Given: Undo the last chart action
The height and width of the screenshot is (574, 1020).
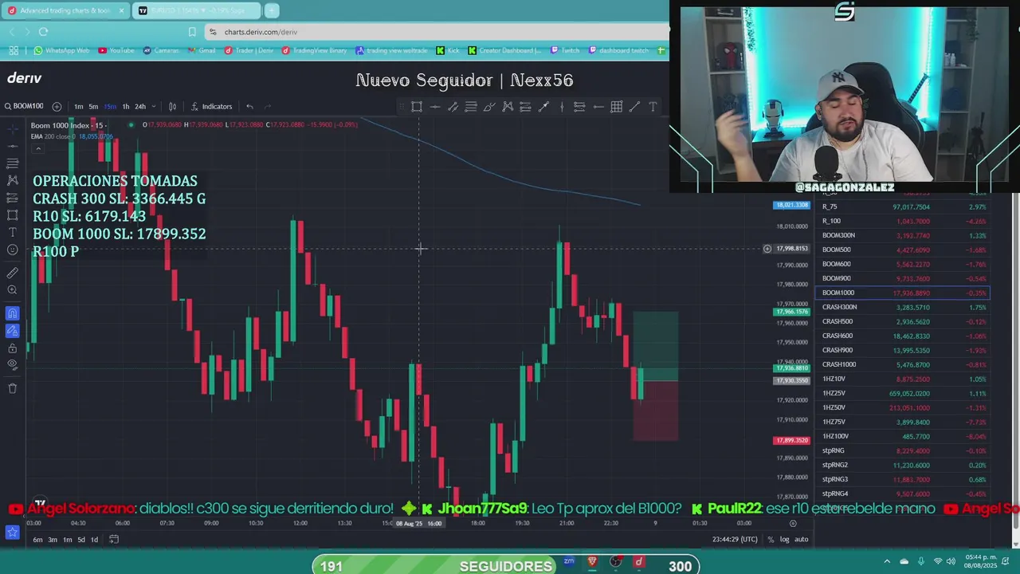Looking at the screenshot, I should click(x=249, y=107).
